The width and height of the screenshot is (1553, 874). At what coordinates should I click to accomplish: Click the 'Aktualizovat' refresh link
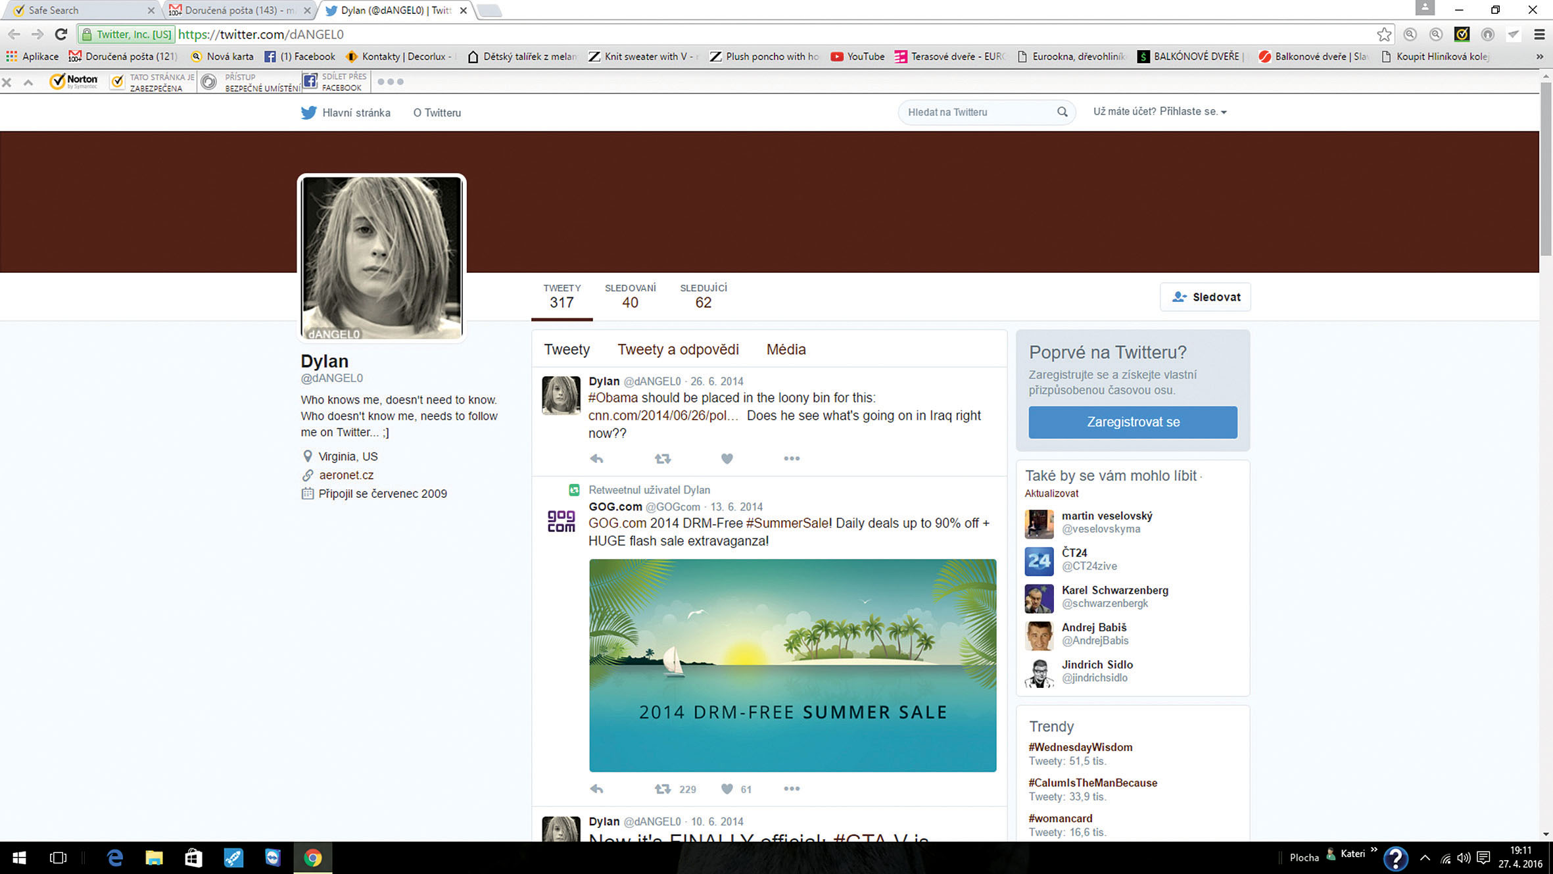pyautogui.click(x=1051, y=493)
